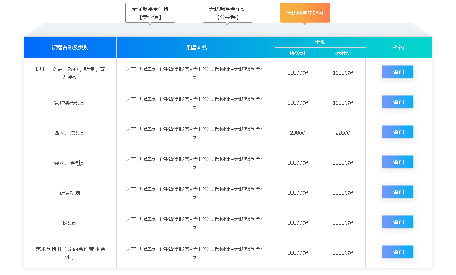Click the 课程名称及类别 column header
Viewport: 456px width, 275px height.
[x=70, y=47]
